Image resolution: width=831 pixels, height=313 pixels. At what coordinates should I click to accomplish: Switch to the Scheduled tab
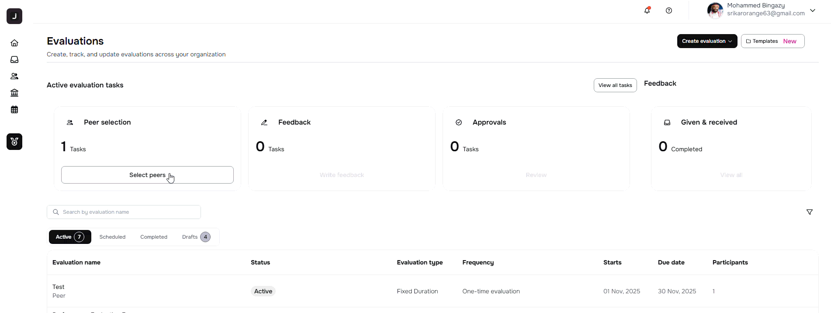point(112,237)
